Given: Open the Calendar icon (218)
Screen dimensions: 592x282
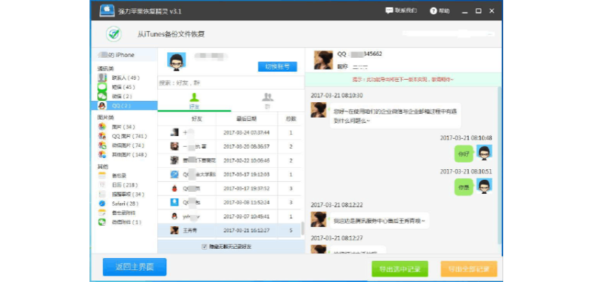Looking at the screenshot, I should tap(102, 185).
